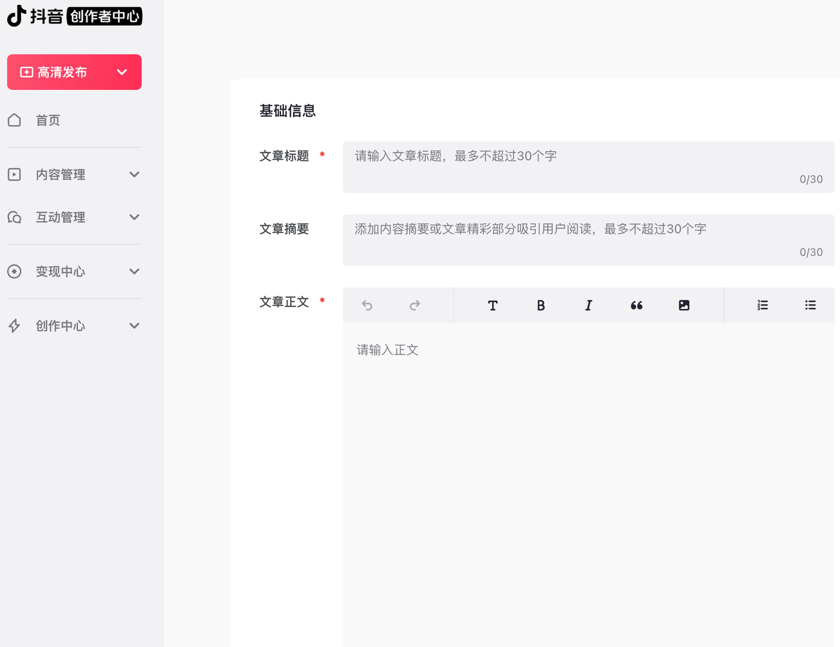840x647 pixels.
Task: Toggle bold formatting
Action: point(541,305)
